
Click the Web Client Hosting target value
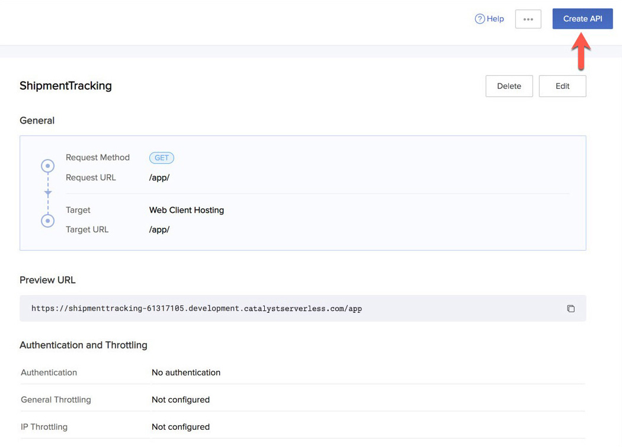tap(187, 210)
